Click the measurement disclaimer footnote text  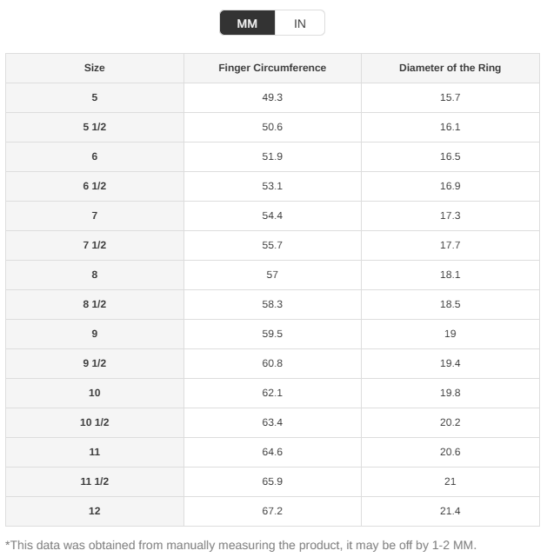click(241, 545)
